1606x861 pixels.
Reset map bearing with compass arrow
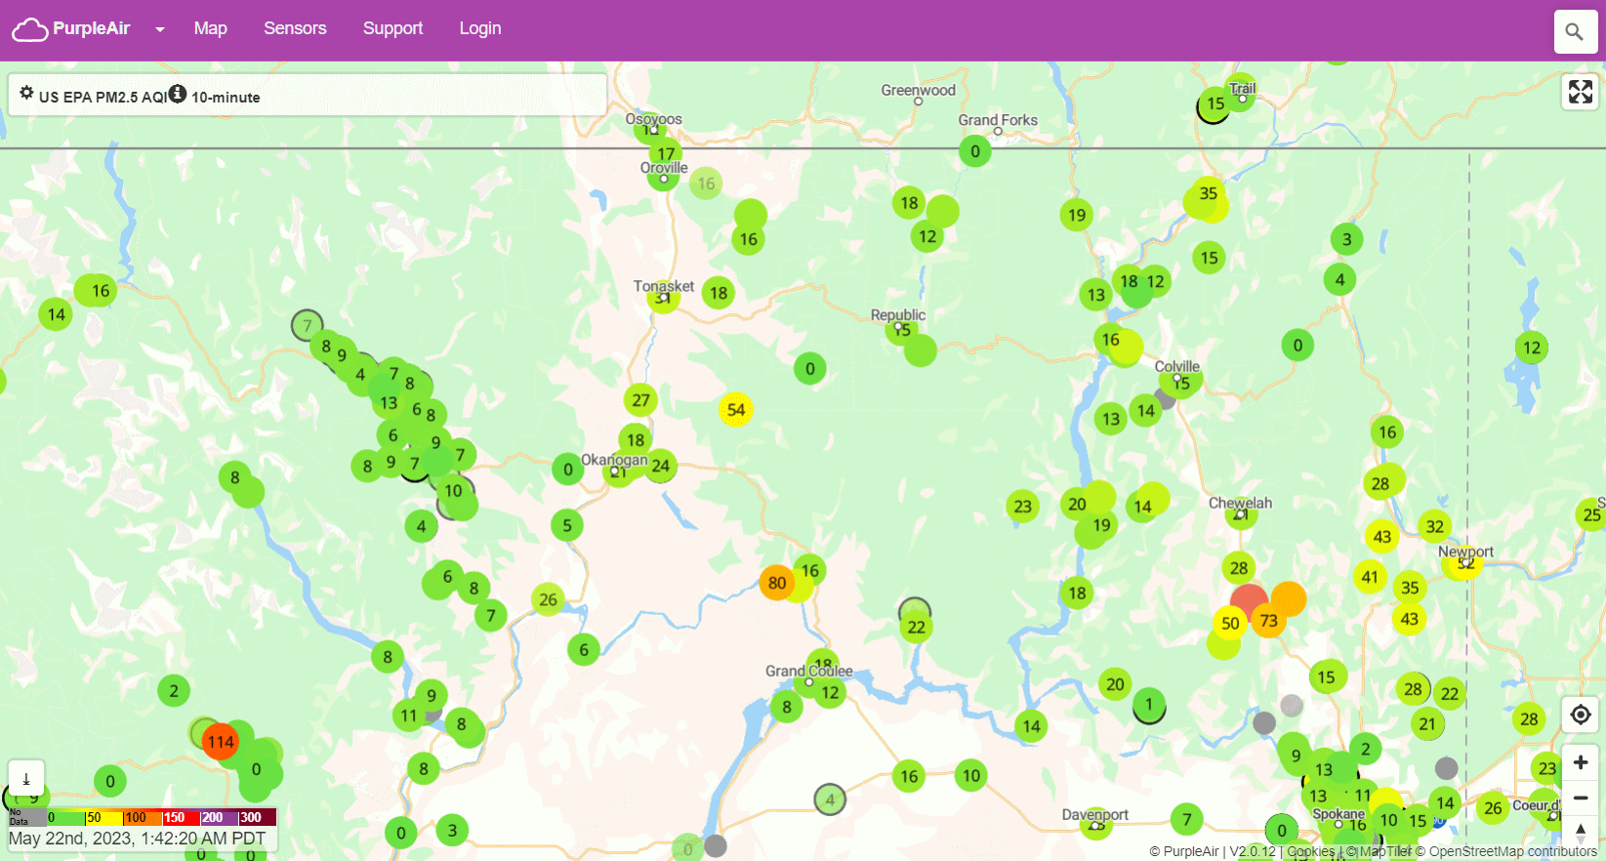(x=1580, y=832)
